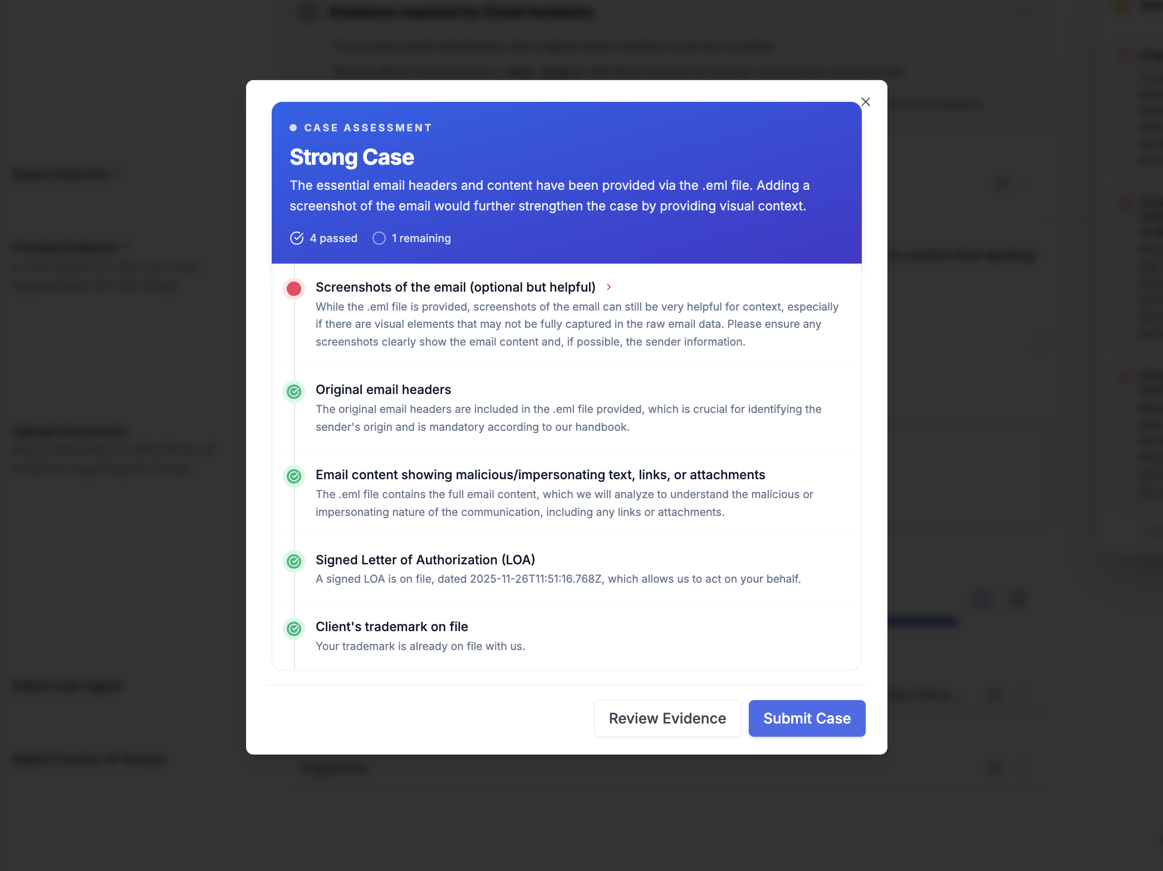Expand the red chevron after Screenshots of the email

[609, 287]
